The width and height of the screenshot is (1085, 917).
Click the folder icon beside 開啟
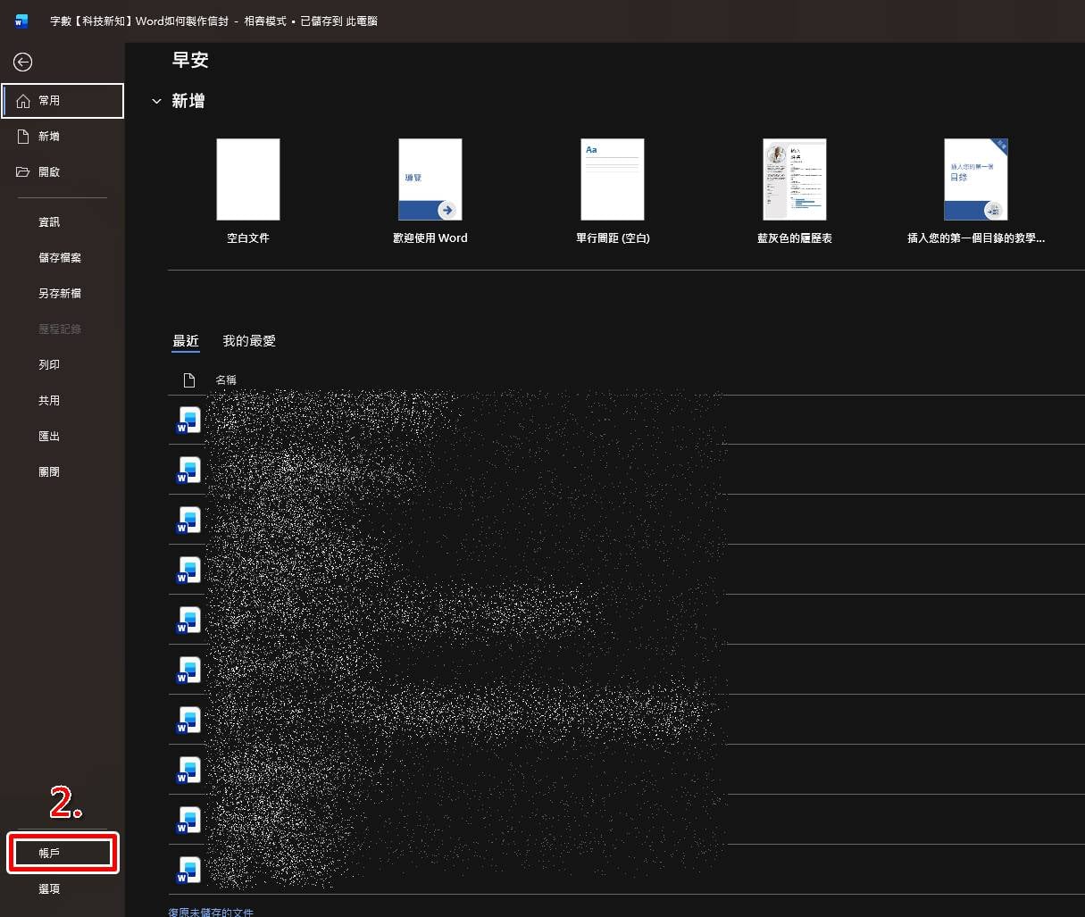(x=23, y=172)
